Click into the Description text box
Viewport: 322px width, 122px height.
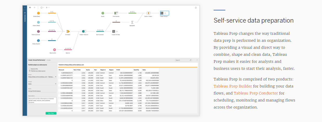click(x=42, y=100)
